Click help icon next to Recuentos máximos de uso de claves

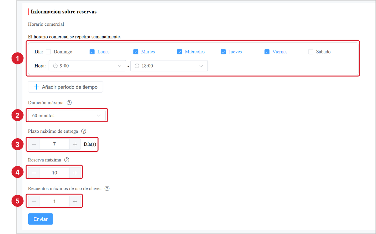tap(107, 189)
